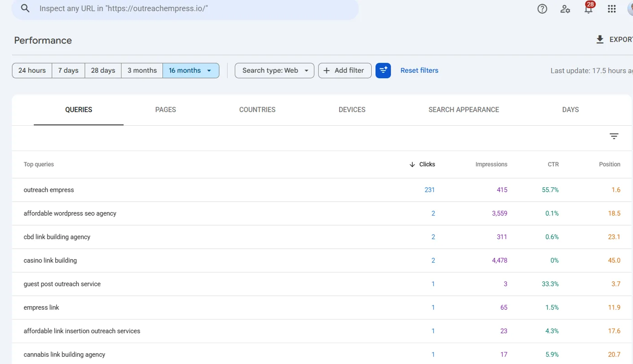
Task: Select 'affordable wordpress seo agency' query
Action: coord(321,213)
